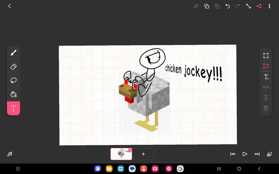Go back using the top-left arrow
This screenshot has height=174, width=279.
pyautogui.click(x=10, y=6)
